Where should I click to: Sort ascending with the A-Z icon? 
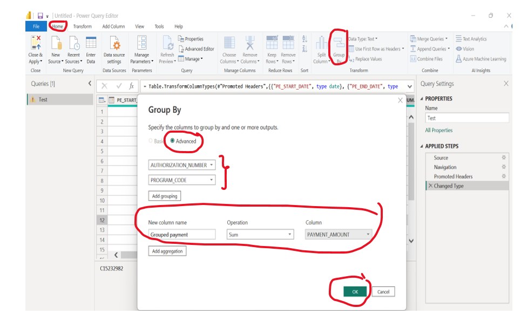coord(305,39)
